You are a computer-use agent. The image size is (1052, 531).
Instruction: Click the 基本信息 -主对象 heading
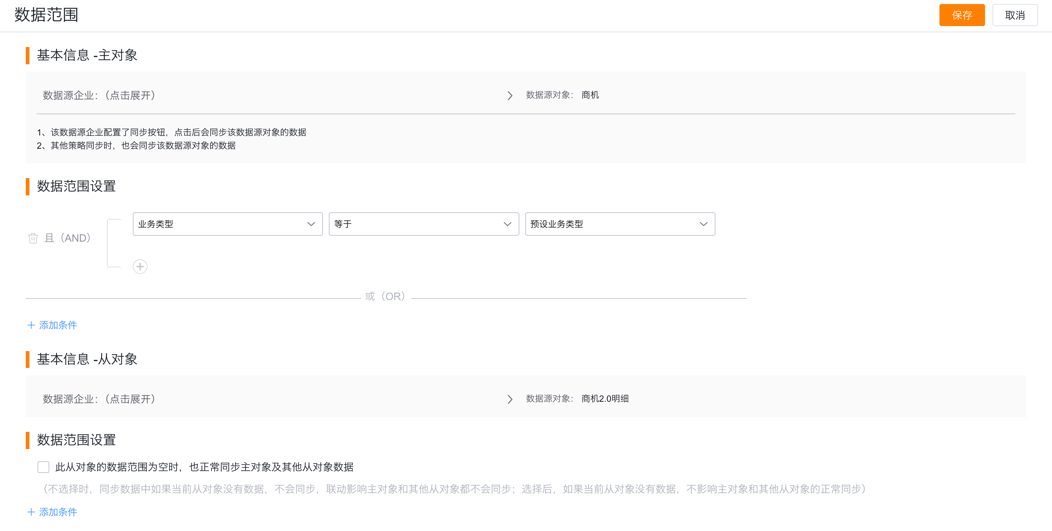[87, 55]
